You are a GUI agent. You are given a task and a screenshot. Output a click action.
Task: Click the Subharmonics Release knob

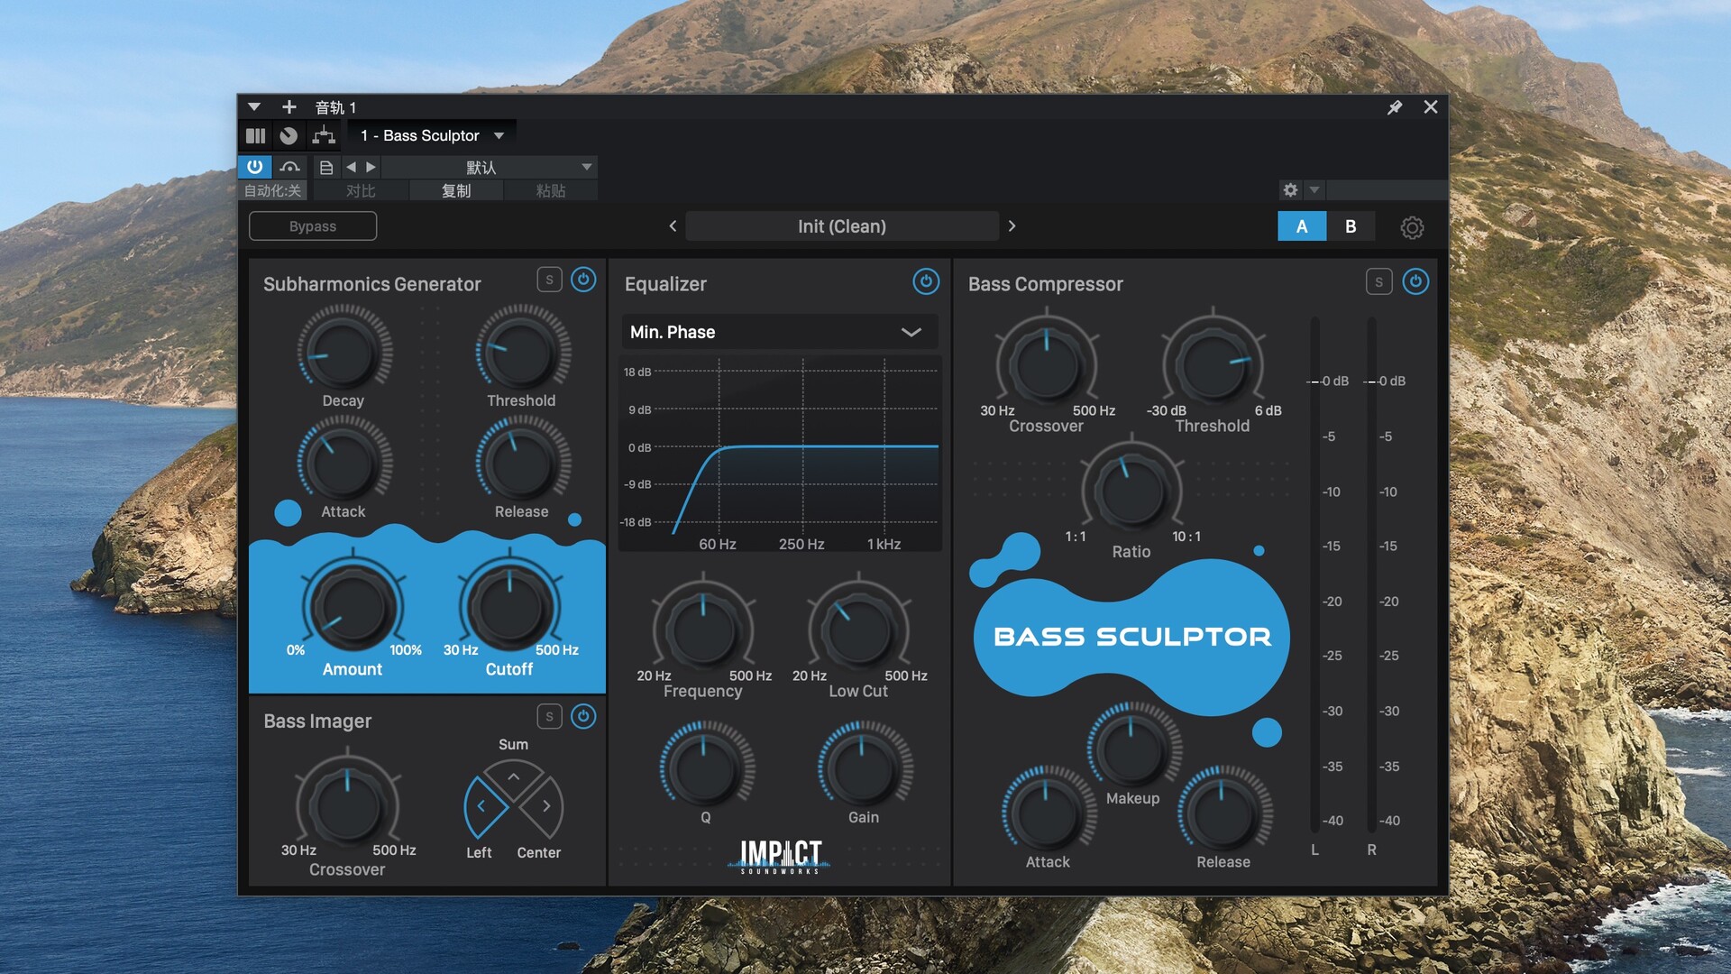tap(522, 463)
